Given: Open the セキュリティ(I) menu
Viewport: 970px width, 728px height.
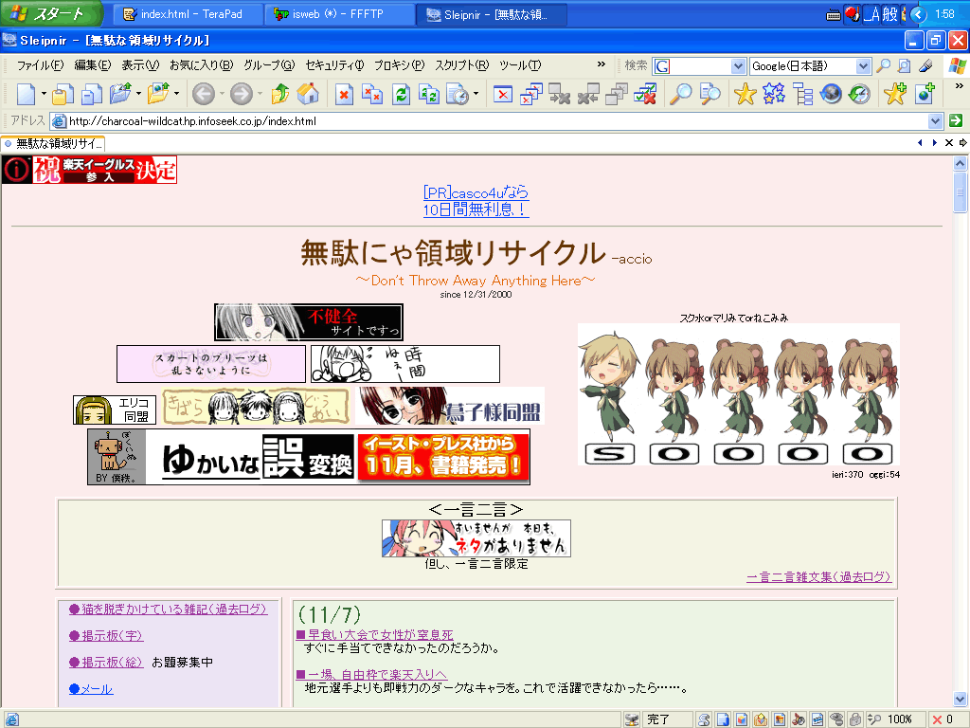Looking at the screenshot, I should [x=333, y=65].
